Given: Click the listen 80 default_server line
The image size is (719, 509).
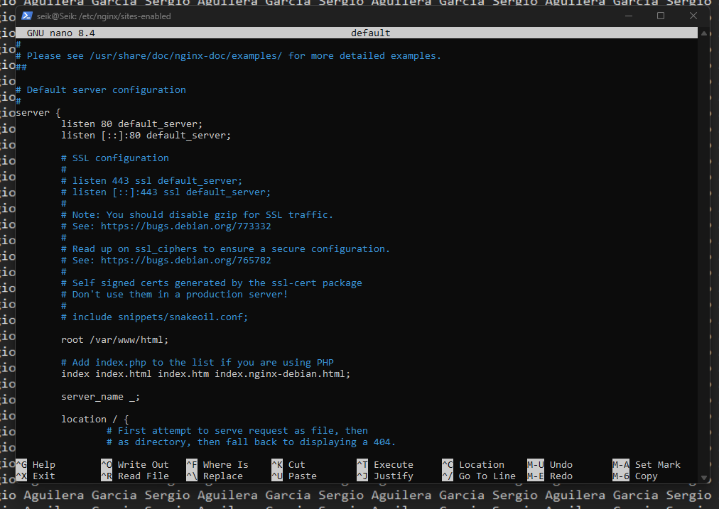Looking at the screenshot, I should pos(131,124).
